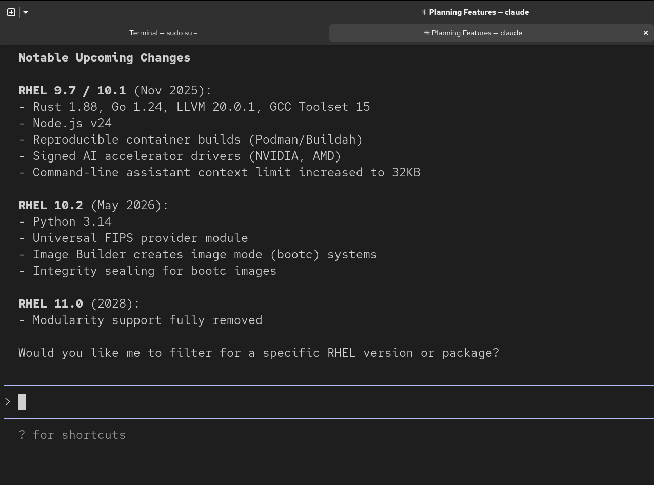Click the "RHEL 9.7 / 10.1" heading

(x=72, y=90)
